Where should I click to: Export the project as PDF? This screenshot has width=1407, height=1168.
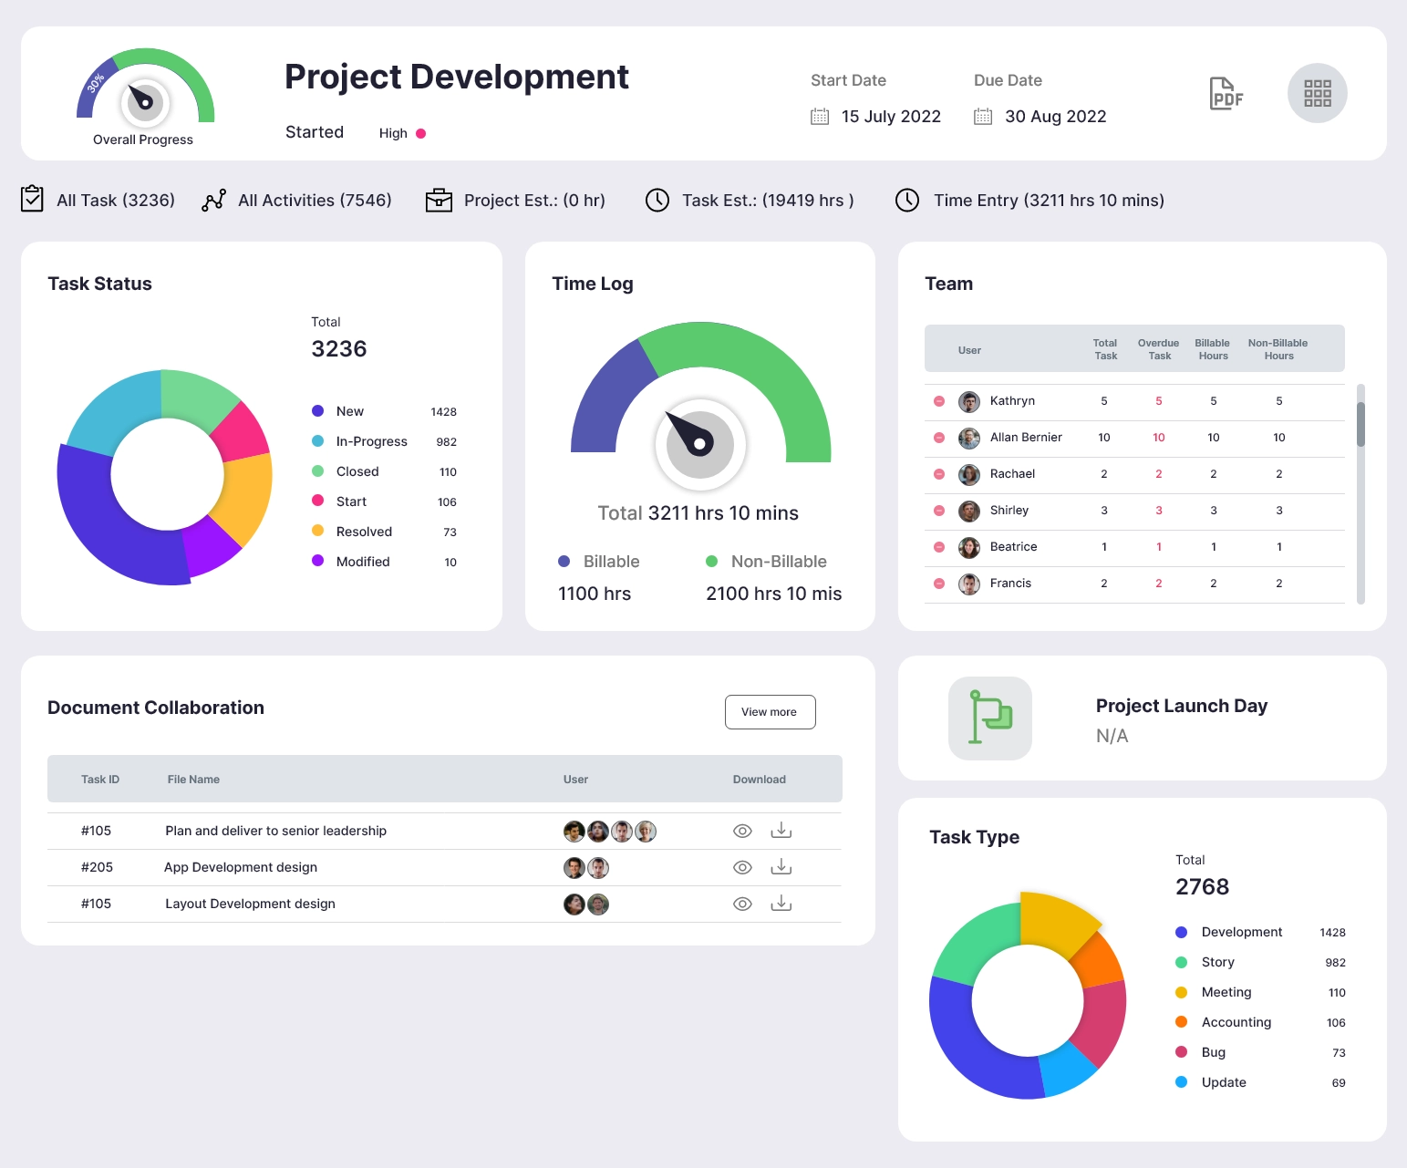pos(1226,93)
